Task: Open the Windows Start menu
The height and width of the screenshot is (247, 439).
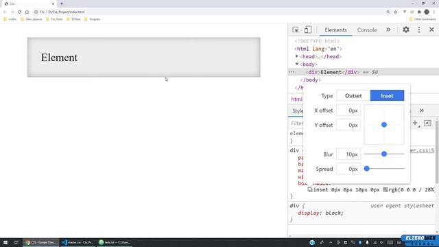Action: pos(5,242)
